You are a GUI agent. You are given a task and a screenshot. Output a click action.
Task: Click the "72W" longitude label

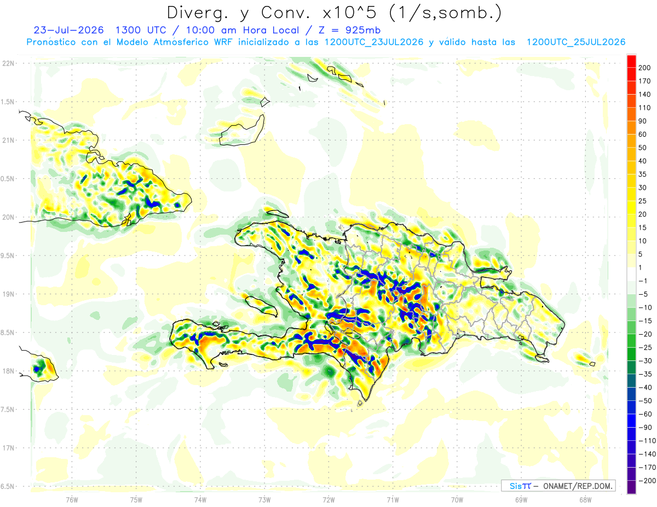[x=328, y=500]
